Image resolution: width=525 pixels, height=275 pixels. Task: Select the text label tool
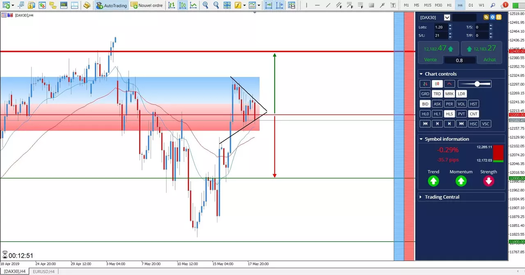pyautogui.click(x=393, y=5)
